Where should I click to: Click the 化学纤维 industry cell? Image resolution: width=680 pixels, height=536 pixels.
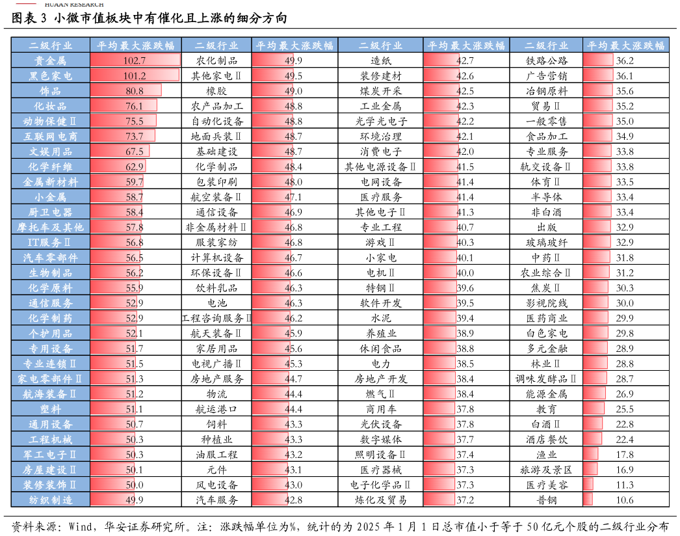pos(51,167)
